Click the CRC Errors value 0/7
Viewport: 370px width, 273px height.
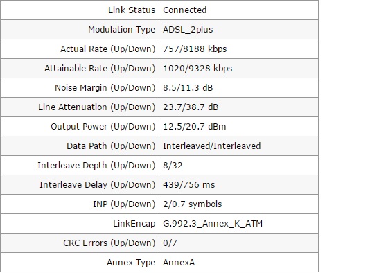pos(170,243)
